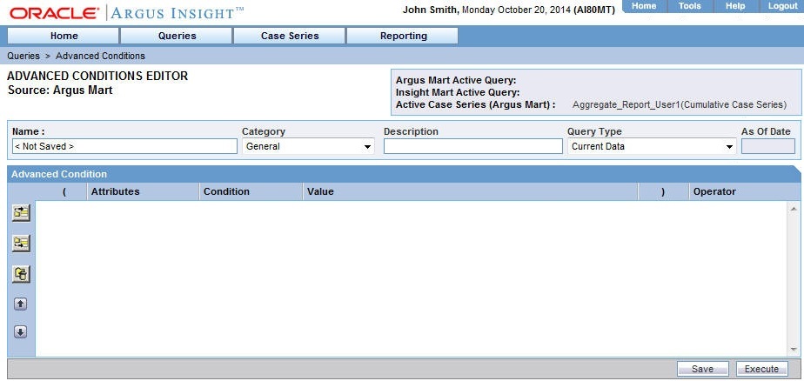Click the conditions list scroll up arrow

[x=794, y=209]
